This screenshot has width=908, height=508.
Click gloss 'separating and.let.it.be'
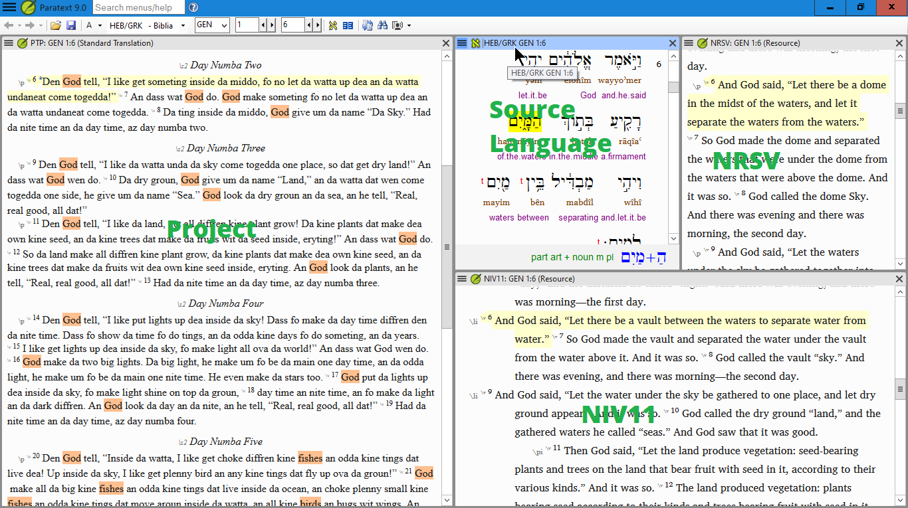(602, 217)
